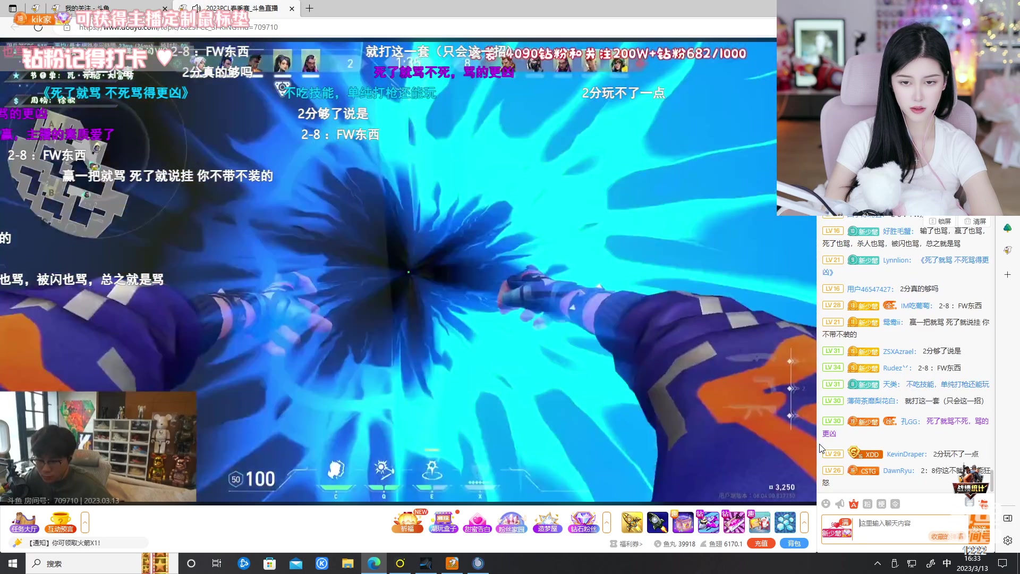Toggle 锁屏 chat scroll lock
The image size is (1020, 574).
(x=940, y=221)
